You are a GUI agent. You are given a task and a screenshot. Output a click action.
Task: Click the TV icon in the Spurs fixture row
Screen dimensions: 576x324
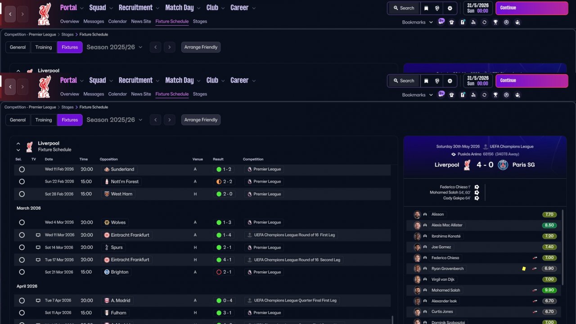point(38,247)
